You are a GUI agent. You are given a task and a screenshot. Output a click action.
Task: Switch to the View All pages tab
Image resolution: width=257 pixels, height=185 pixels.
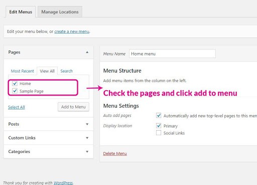point(47,71)
